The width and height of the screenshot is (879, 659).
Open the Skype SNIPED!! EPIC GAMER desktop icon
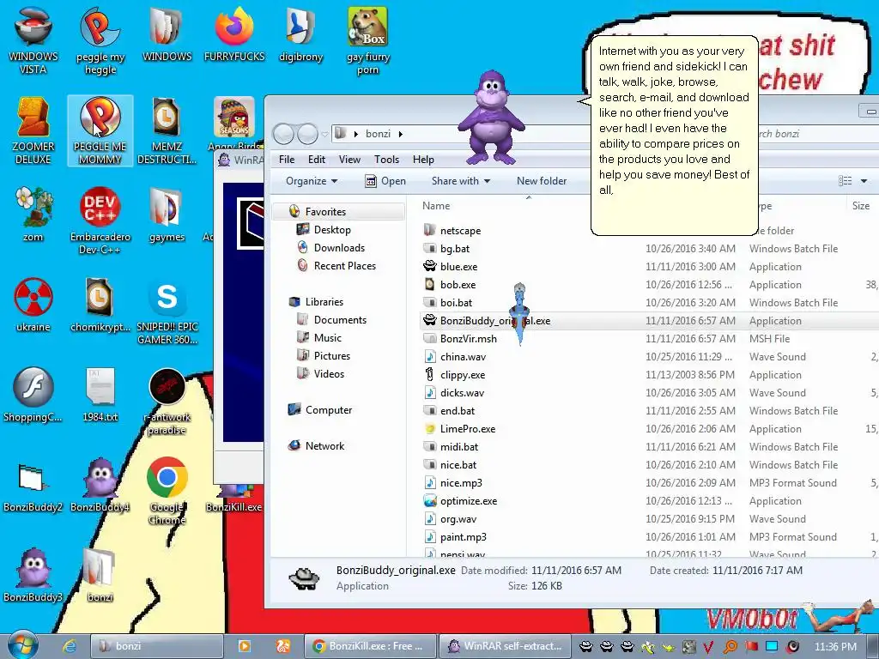[x=167, y=310]
